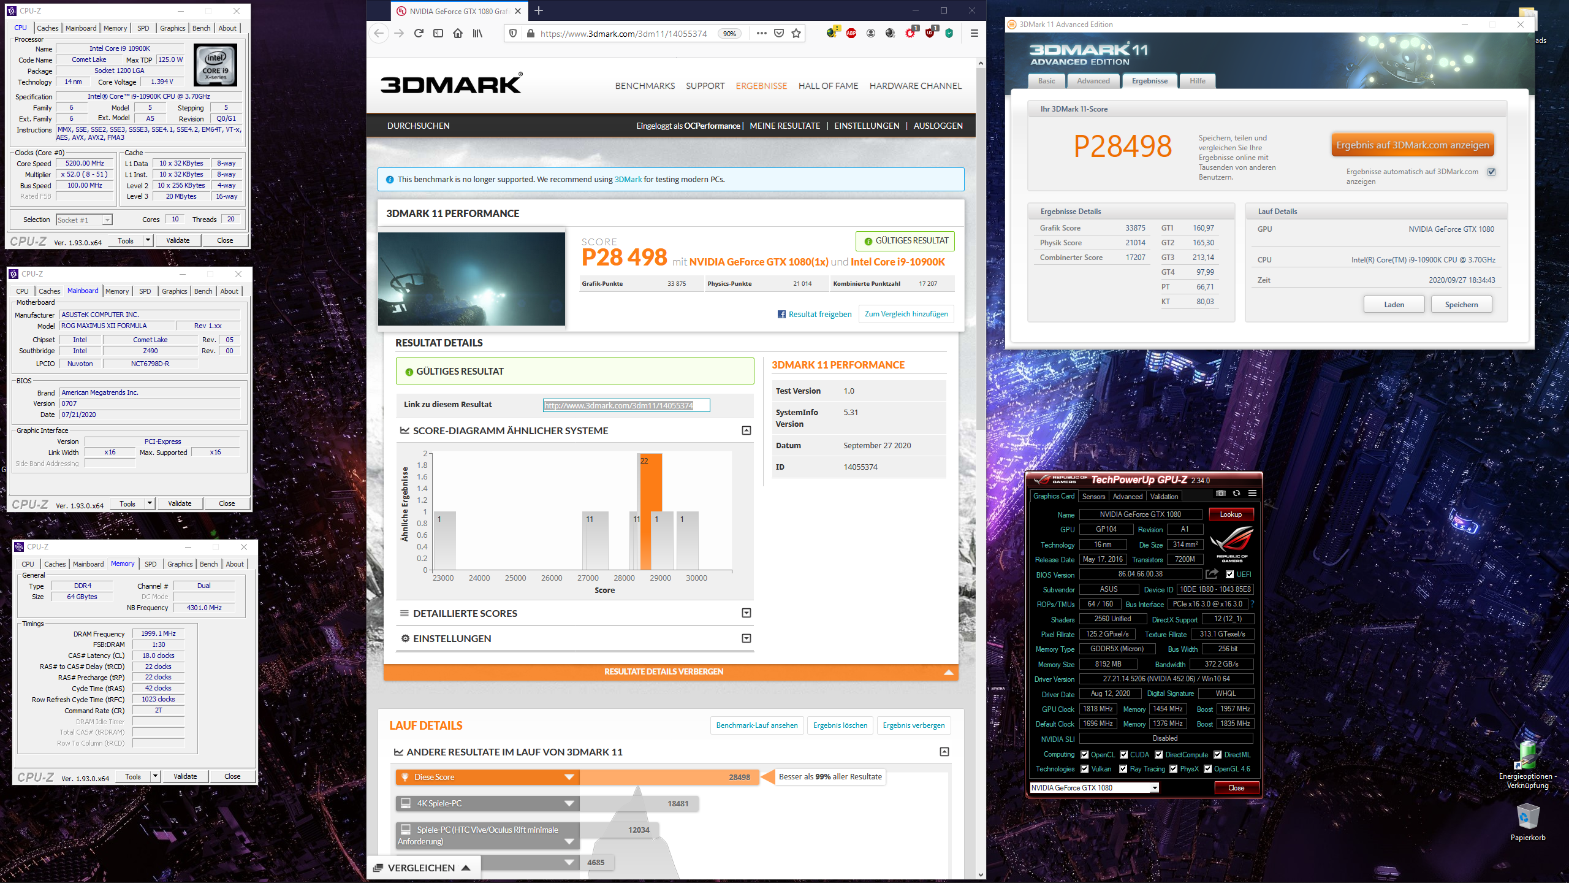Viewport: 1569px width, 883px height.
Task: Click the Firefox home icon
Action: tap(458, 33)
